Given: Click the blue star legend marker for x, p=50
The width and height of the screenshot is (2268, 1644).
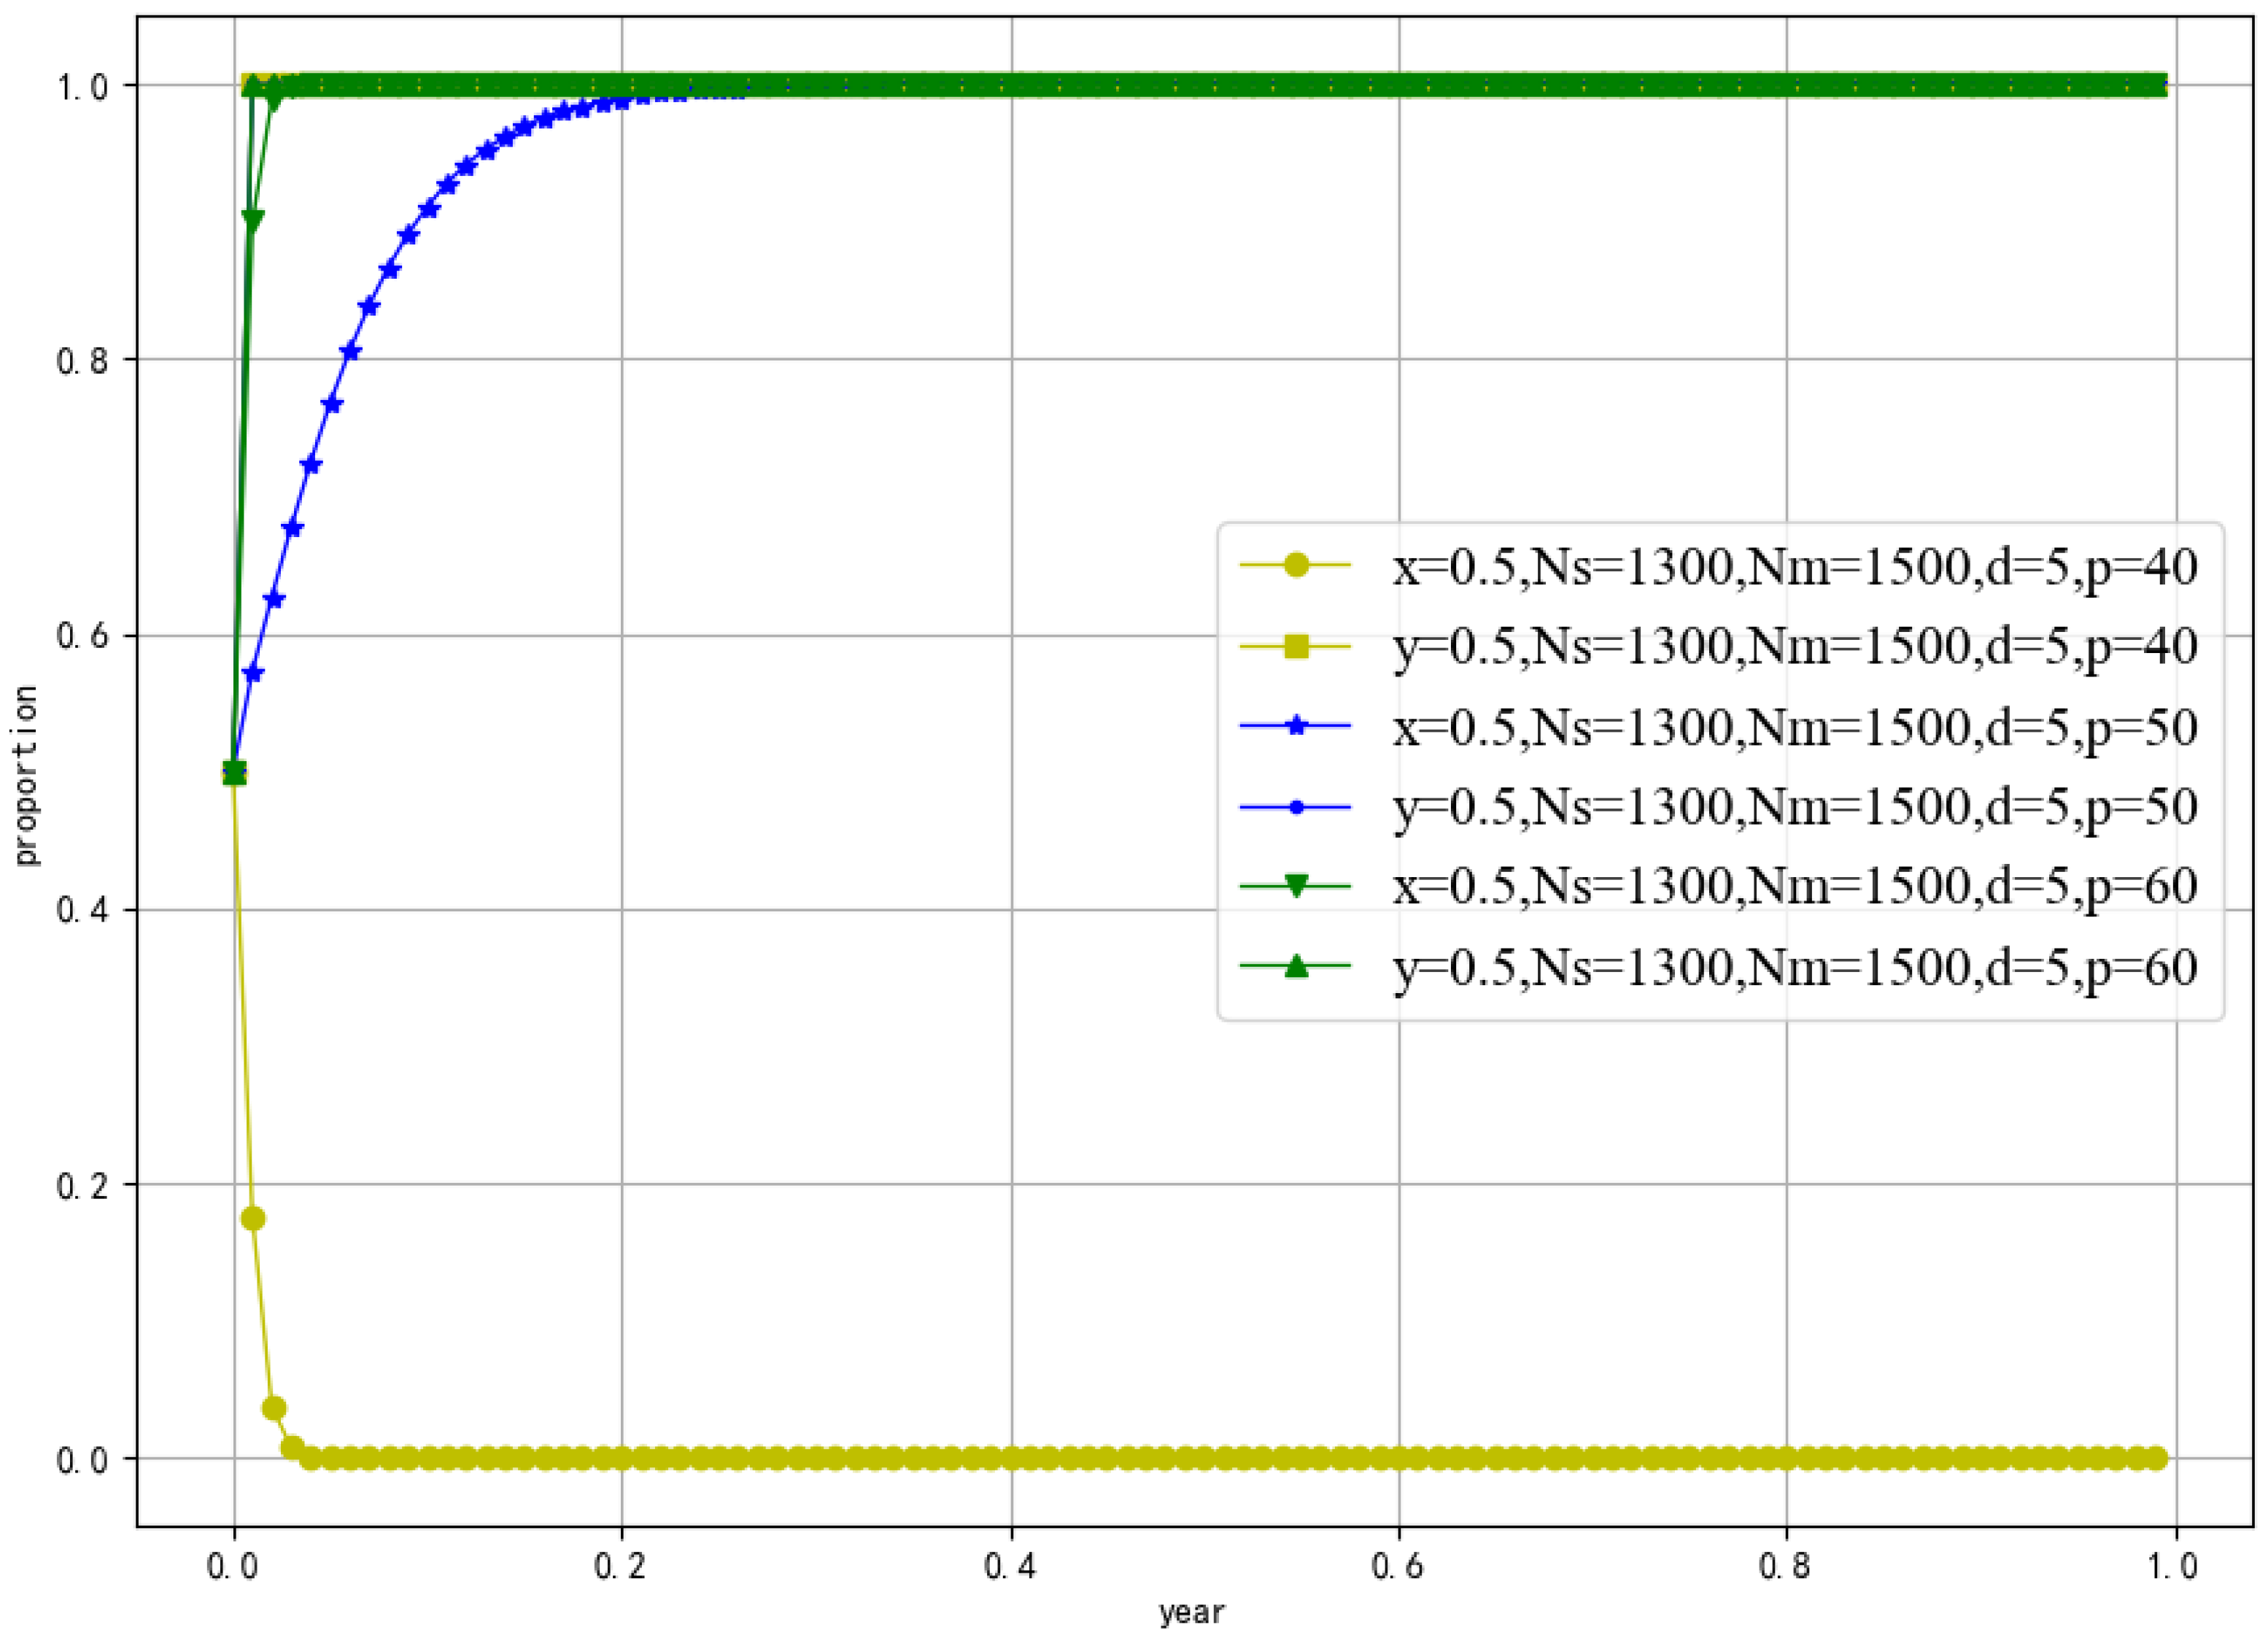Looking at the screenshot, I should (1296, 726).
